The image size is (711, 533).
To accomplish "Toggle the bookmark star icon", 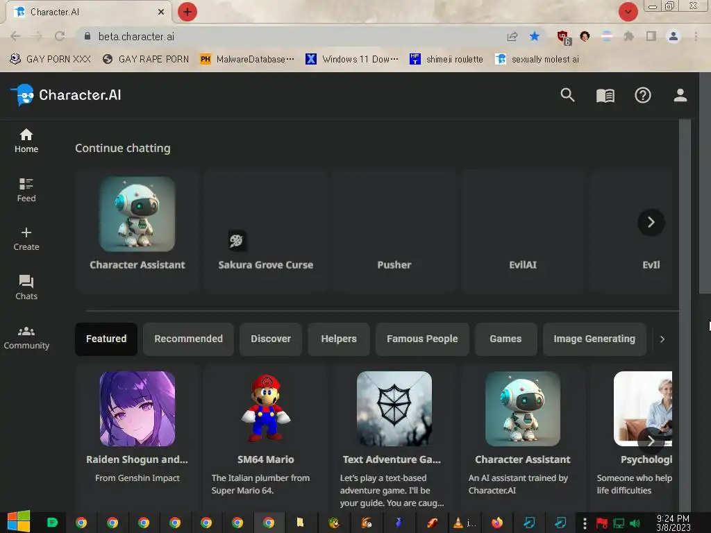I will click(x=535, y=36).
